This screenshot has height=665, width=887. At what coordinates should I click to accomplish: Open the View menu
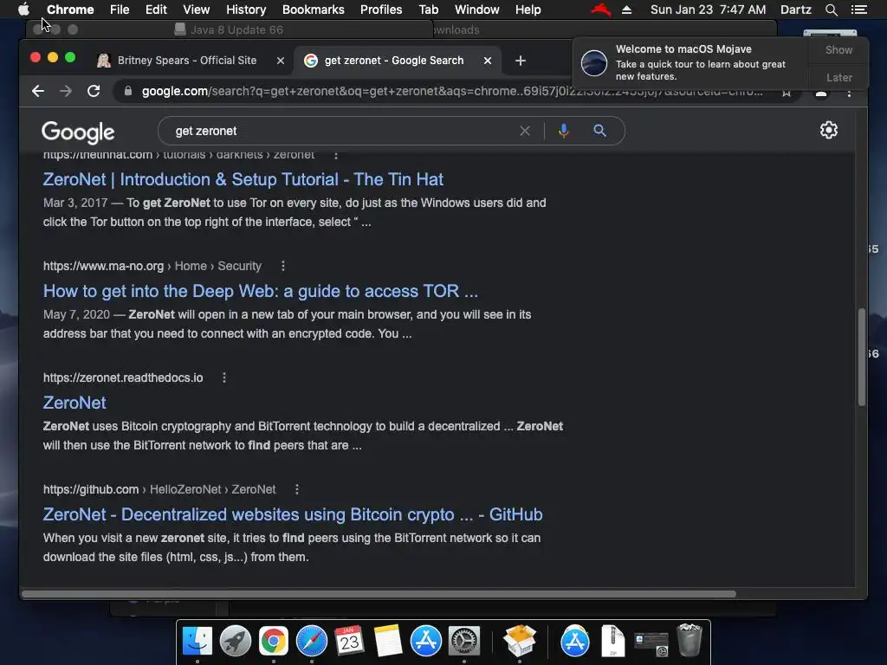(x=197, y=10)
